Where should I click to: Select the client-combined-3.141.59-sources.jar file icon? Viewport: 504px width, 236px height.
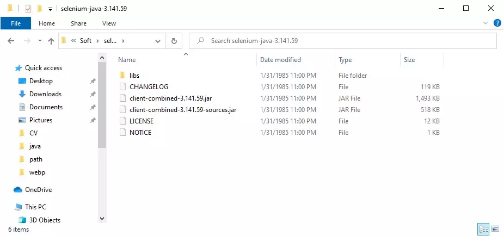[122, 110]
